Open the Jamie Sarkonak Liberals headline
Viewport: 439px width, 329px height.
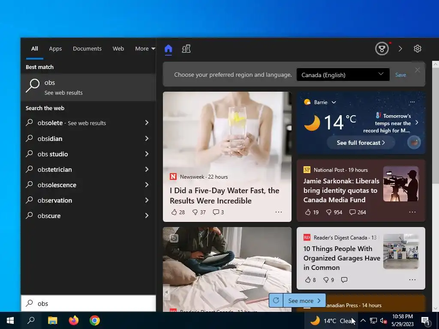coord(341,191)
